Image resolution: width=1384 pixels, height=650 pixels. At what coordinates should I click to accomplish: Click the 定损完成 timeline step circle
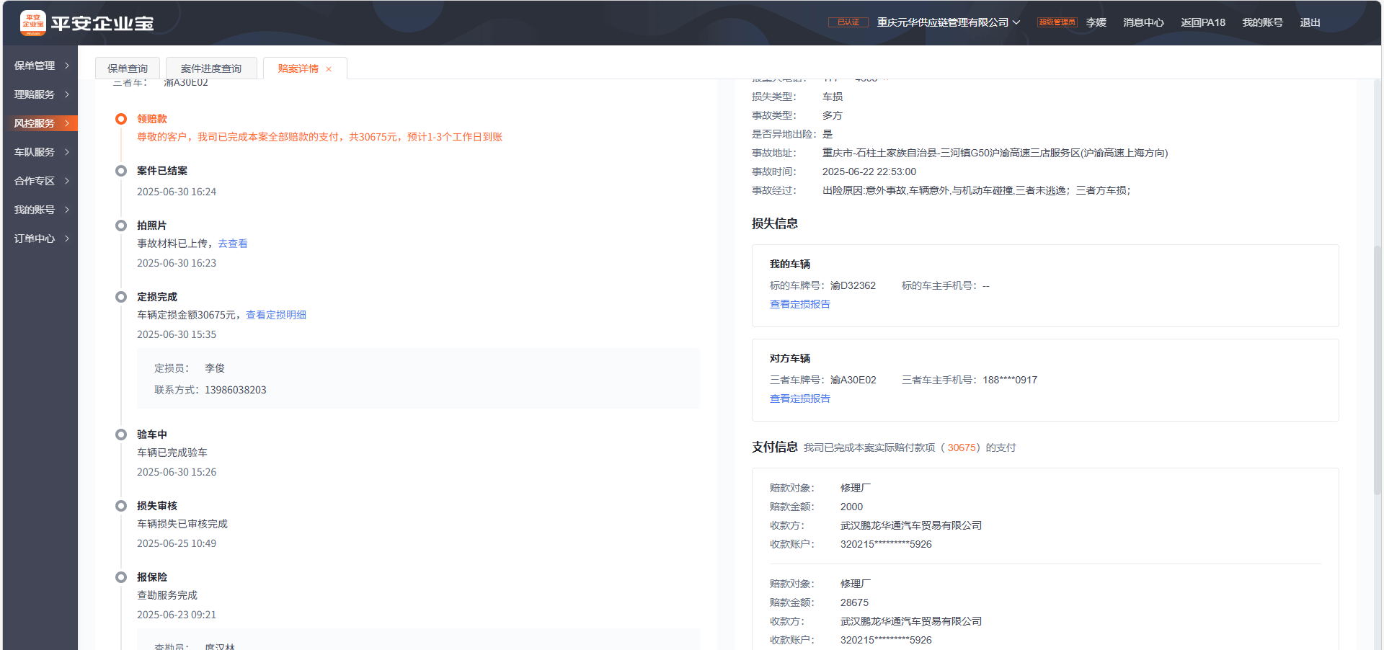point(121,297)
